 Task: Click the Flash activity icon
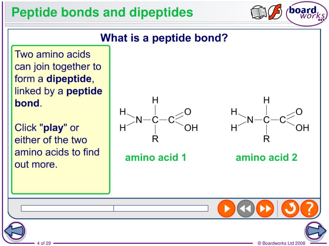(275, 12)
